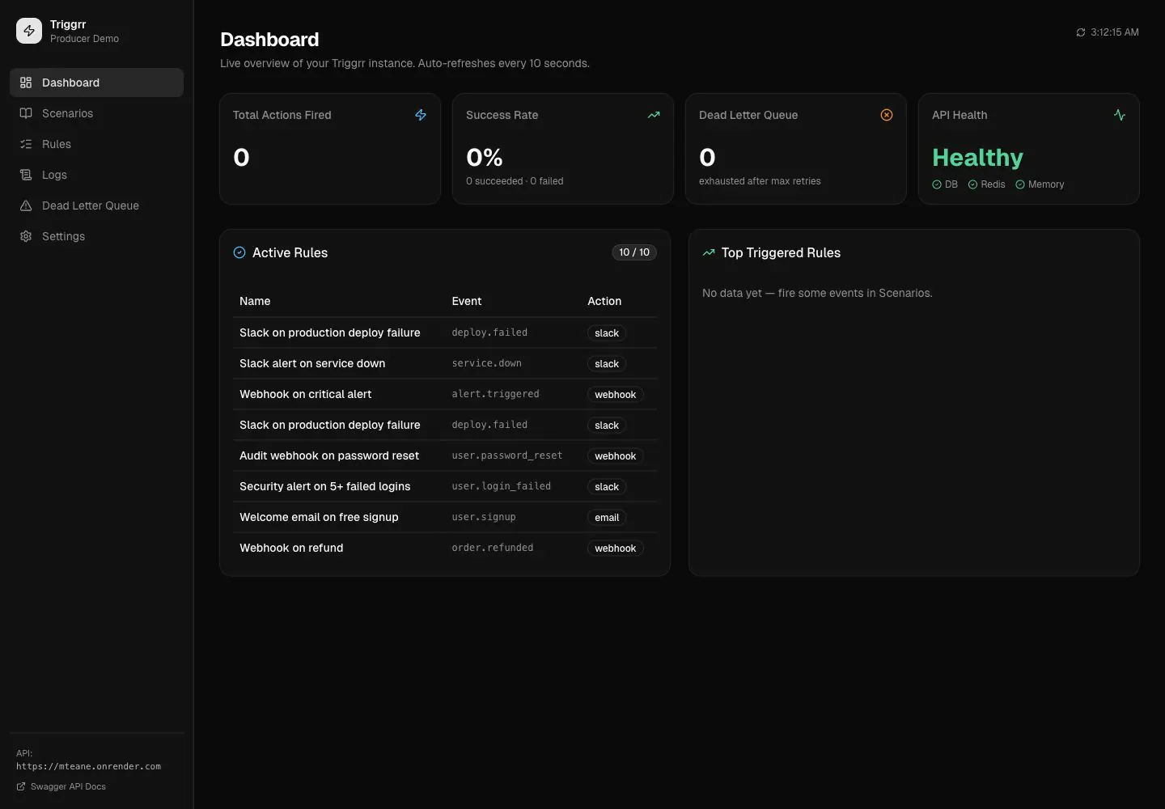
Task: Click the Total Actions Fired card title
Action: tap(282, 115)
